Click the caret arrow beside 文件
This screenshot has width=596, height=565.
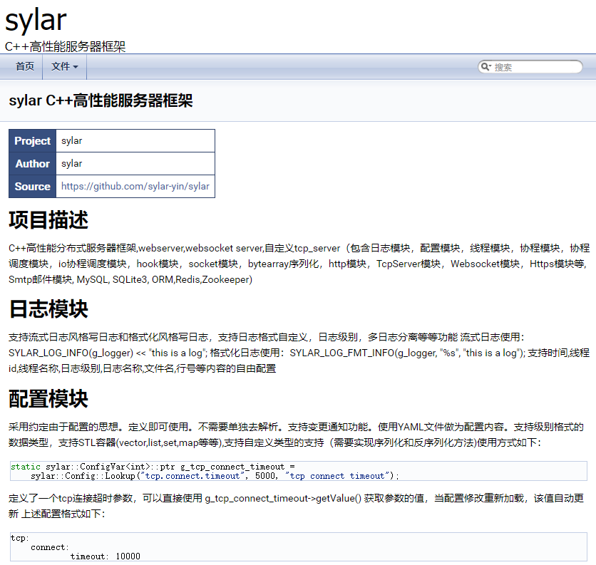(x=76, y=67)
